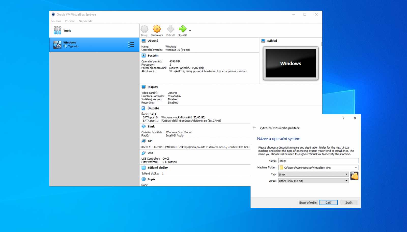Click the Windows 10 (64-bit) OS value

click(178, 50)
